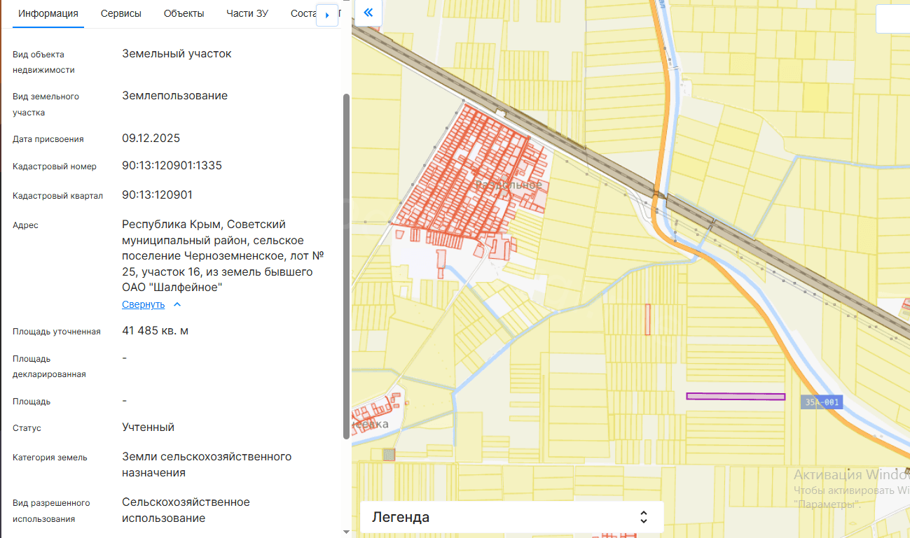Click the Раздольное settlement label on map

click(509, 185)
